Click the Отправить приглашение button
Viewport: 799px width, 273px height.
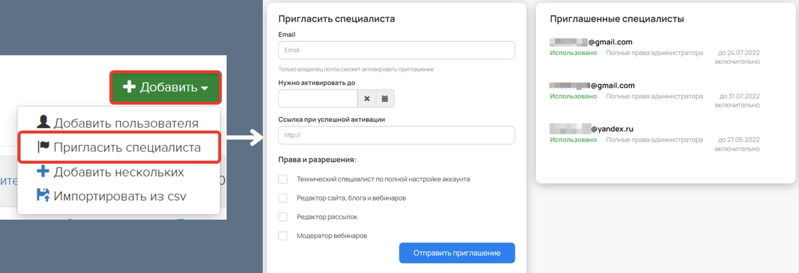coord(457,253)
